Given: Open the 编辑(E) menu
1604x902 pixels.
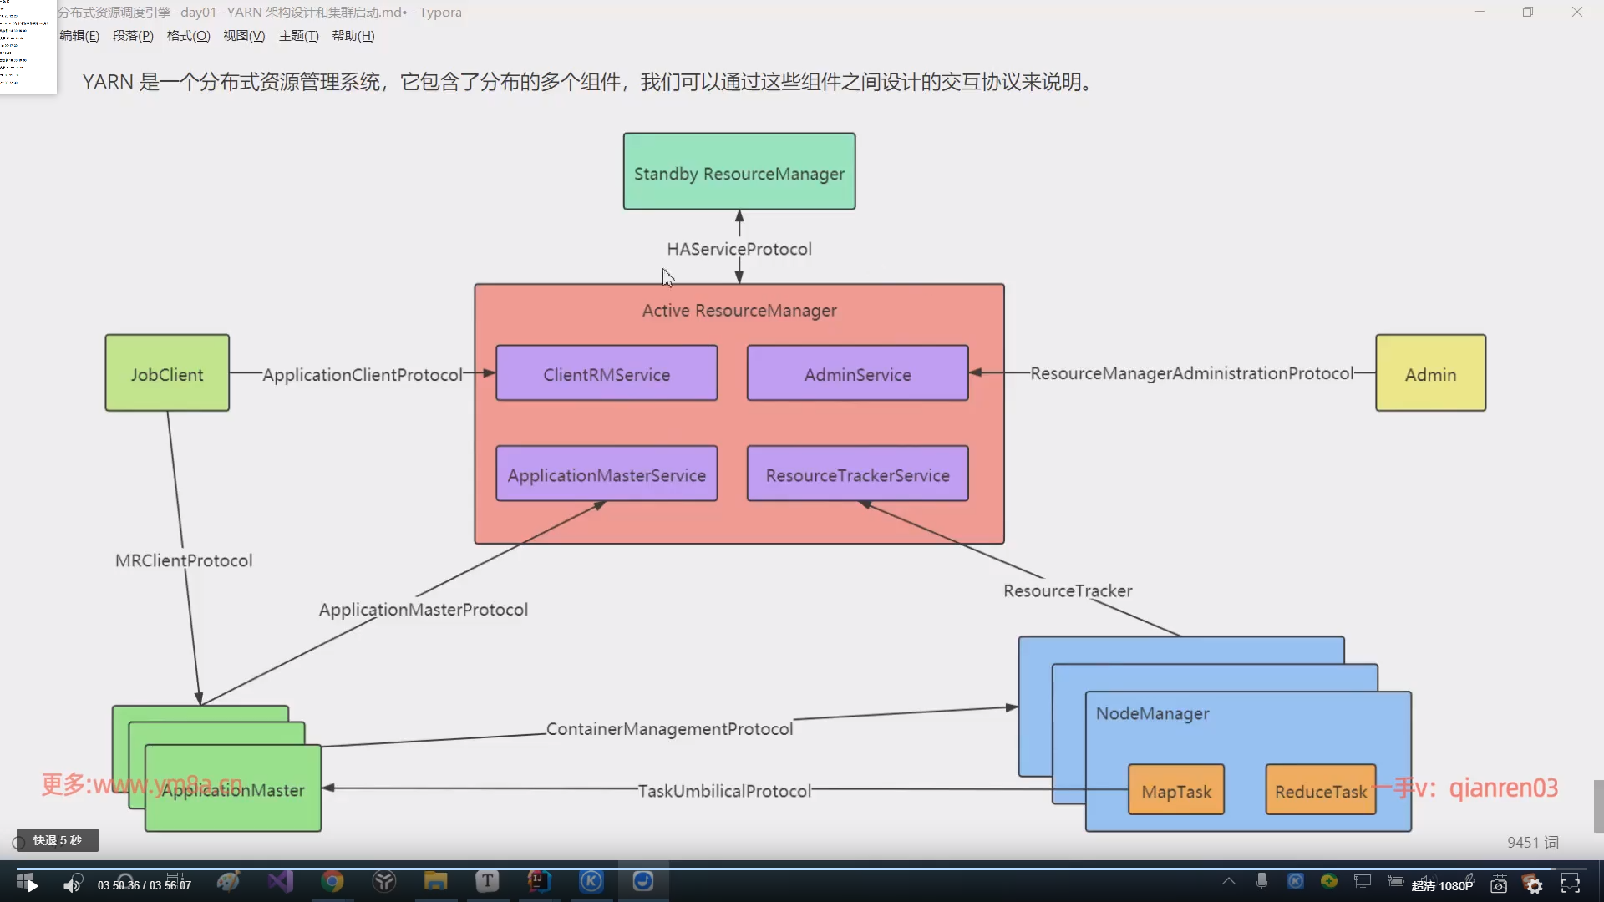Looking at the screenshot, I should (x=79, y=35).
